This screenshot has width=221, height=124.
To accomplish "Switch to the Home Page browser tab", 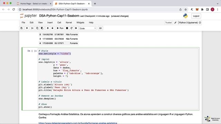I will point(33,4).
